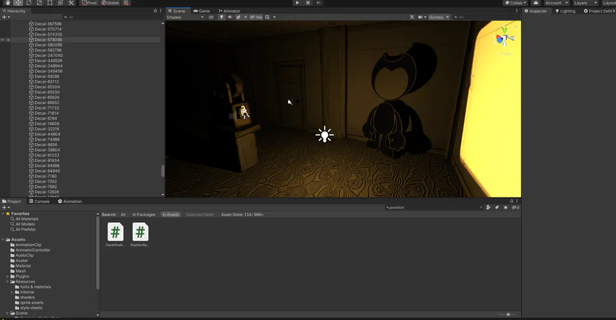Viewport: 616px width, 320px height.
Task: Set search scope to In Packages
Action: click(x=144, y=215)
